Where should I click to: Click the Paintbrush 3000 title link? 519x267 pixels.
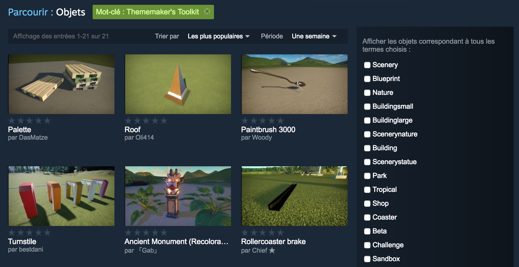(268, 130)
